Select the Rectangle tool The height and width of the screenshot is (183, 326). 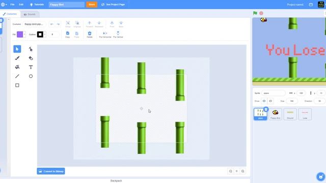tap(17, 85)
